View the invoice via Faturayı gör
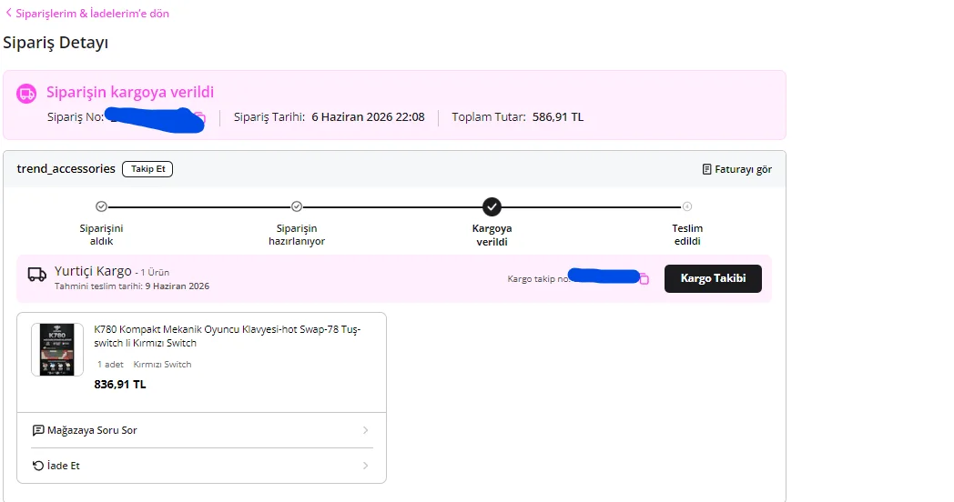This screenshot has width=954, height=502. (x=736, y=169)
